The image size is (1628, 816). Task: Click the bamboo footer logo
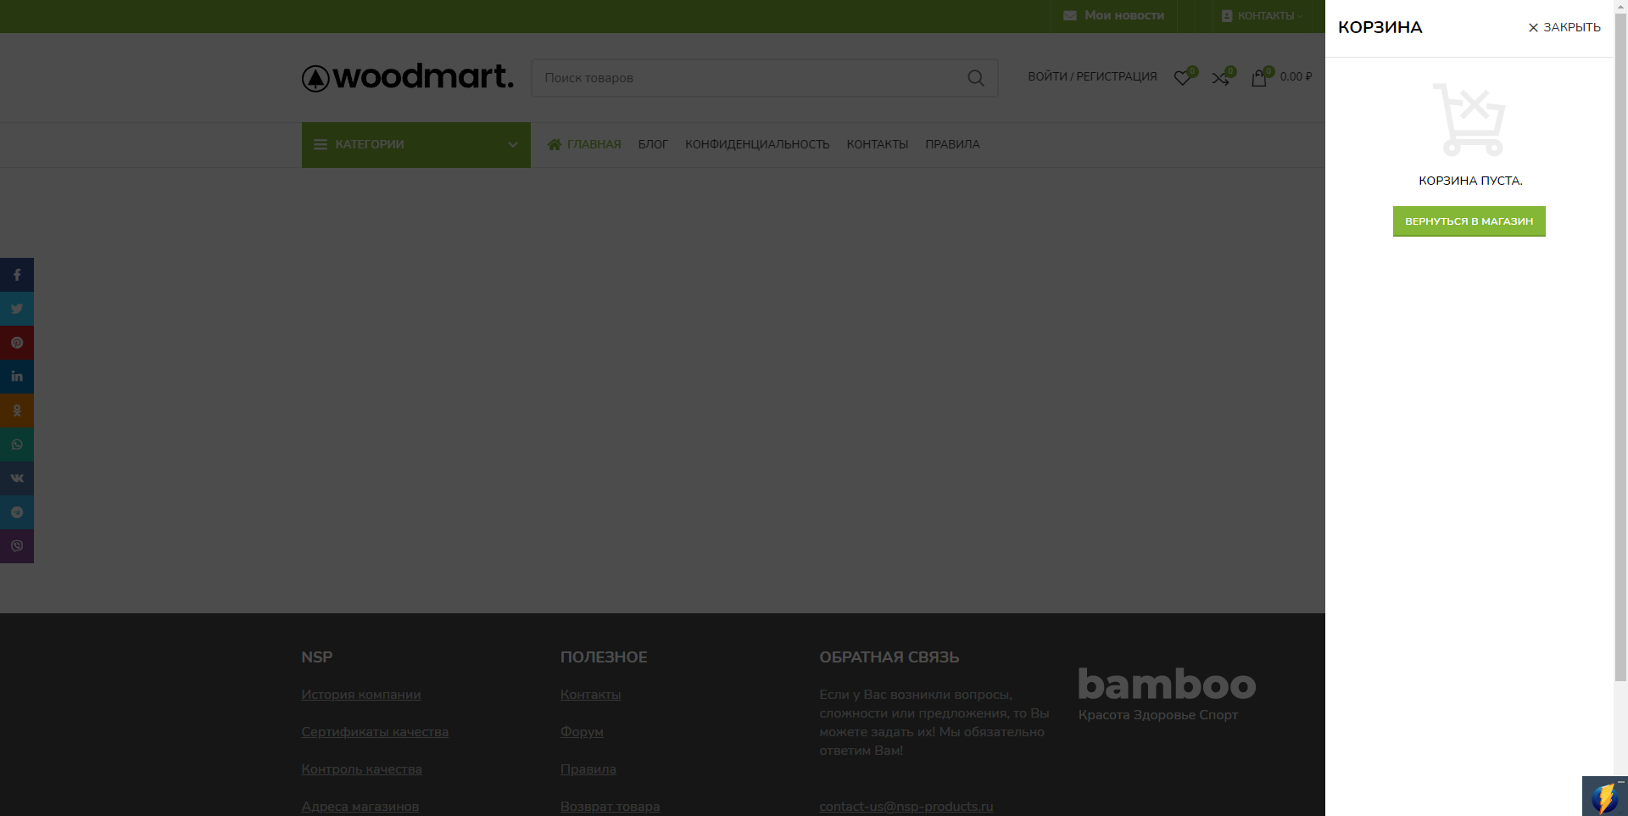(x=1167, y=684)
